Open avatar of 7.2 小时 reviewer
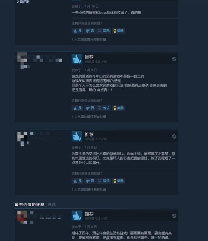Viewport: 208px width, 241px height. (x=22, y=139)
